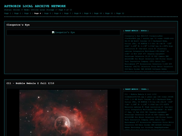The image size is (182, 136).
Task: Click the Target Metrics header in Bubble Nebula card
Action: pyautogui.click(x=136, y=89)
